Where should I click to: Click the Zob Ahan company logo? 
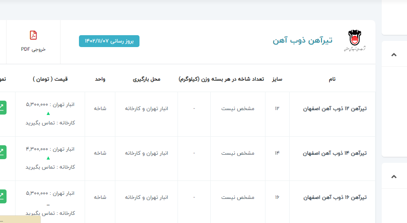pos(354,41)
